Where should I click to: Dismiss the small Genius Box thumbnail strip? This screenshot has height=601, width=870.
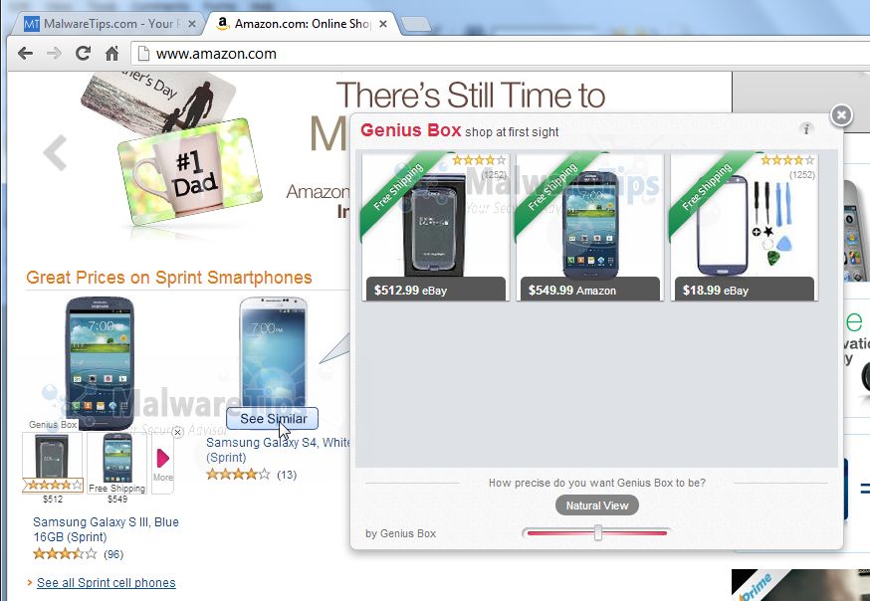[x=177, y=432]
